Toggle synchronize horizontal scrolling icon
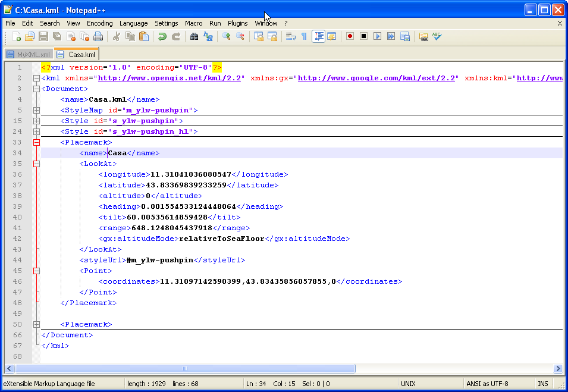The height and width of the screenshot is (392, 568). click(272, 36)
